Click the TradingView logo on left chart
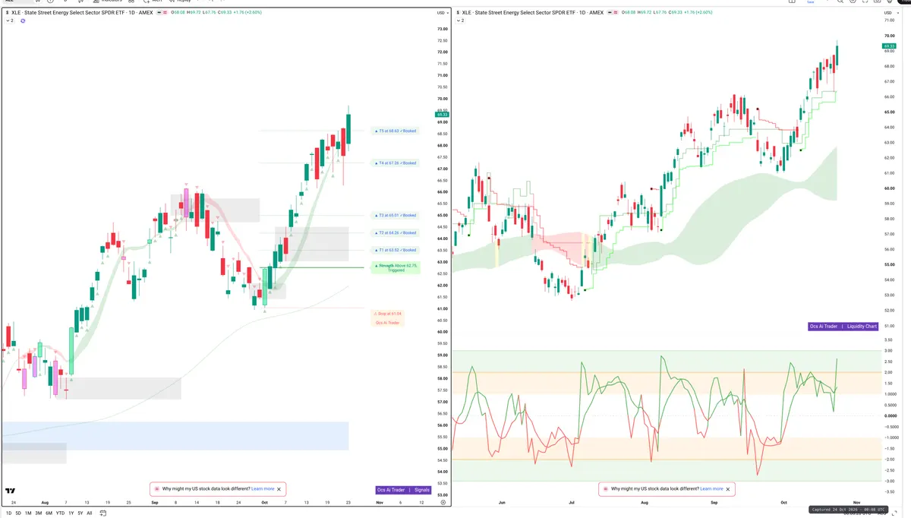911x518 pixels. coord(11,491)
